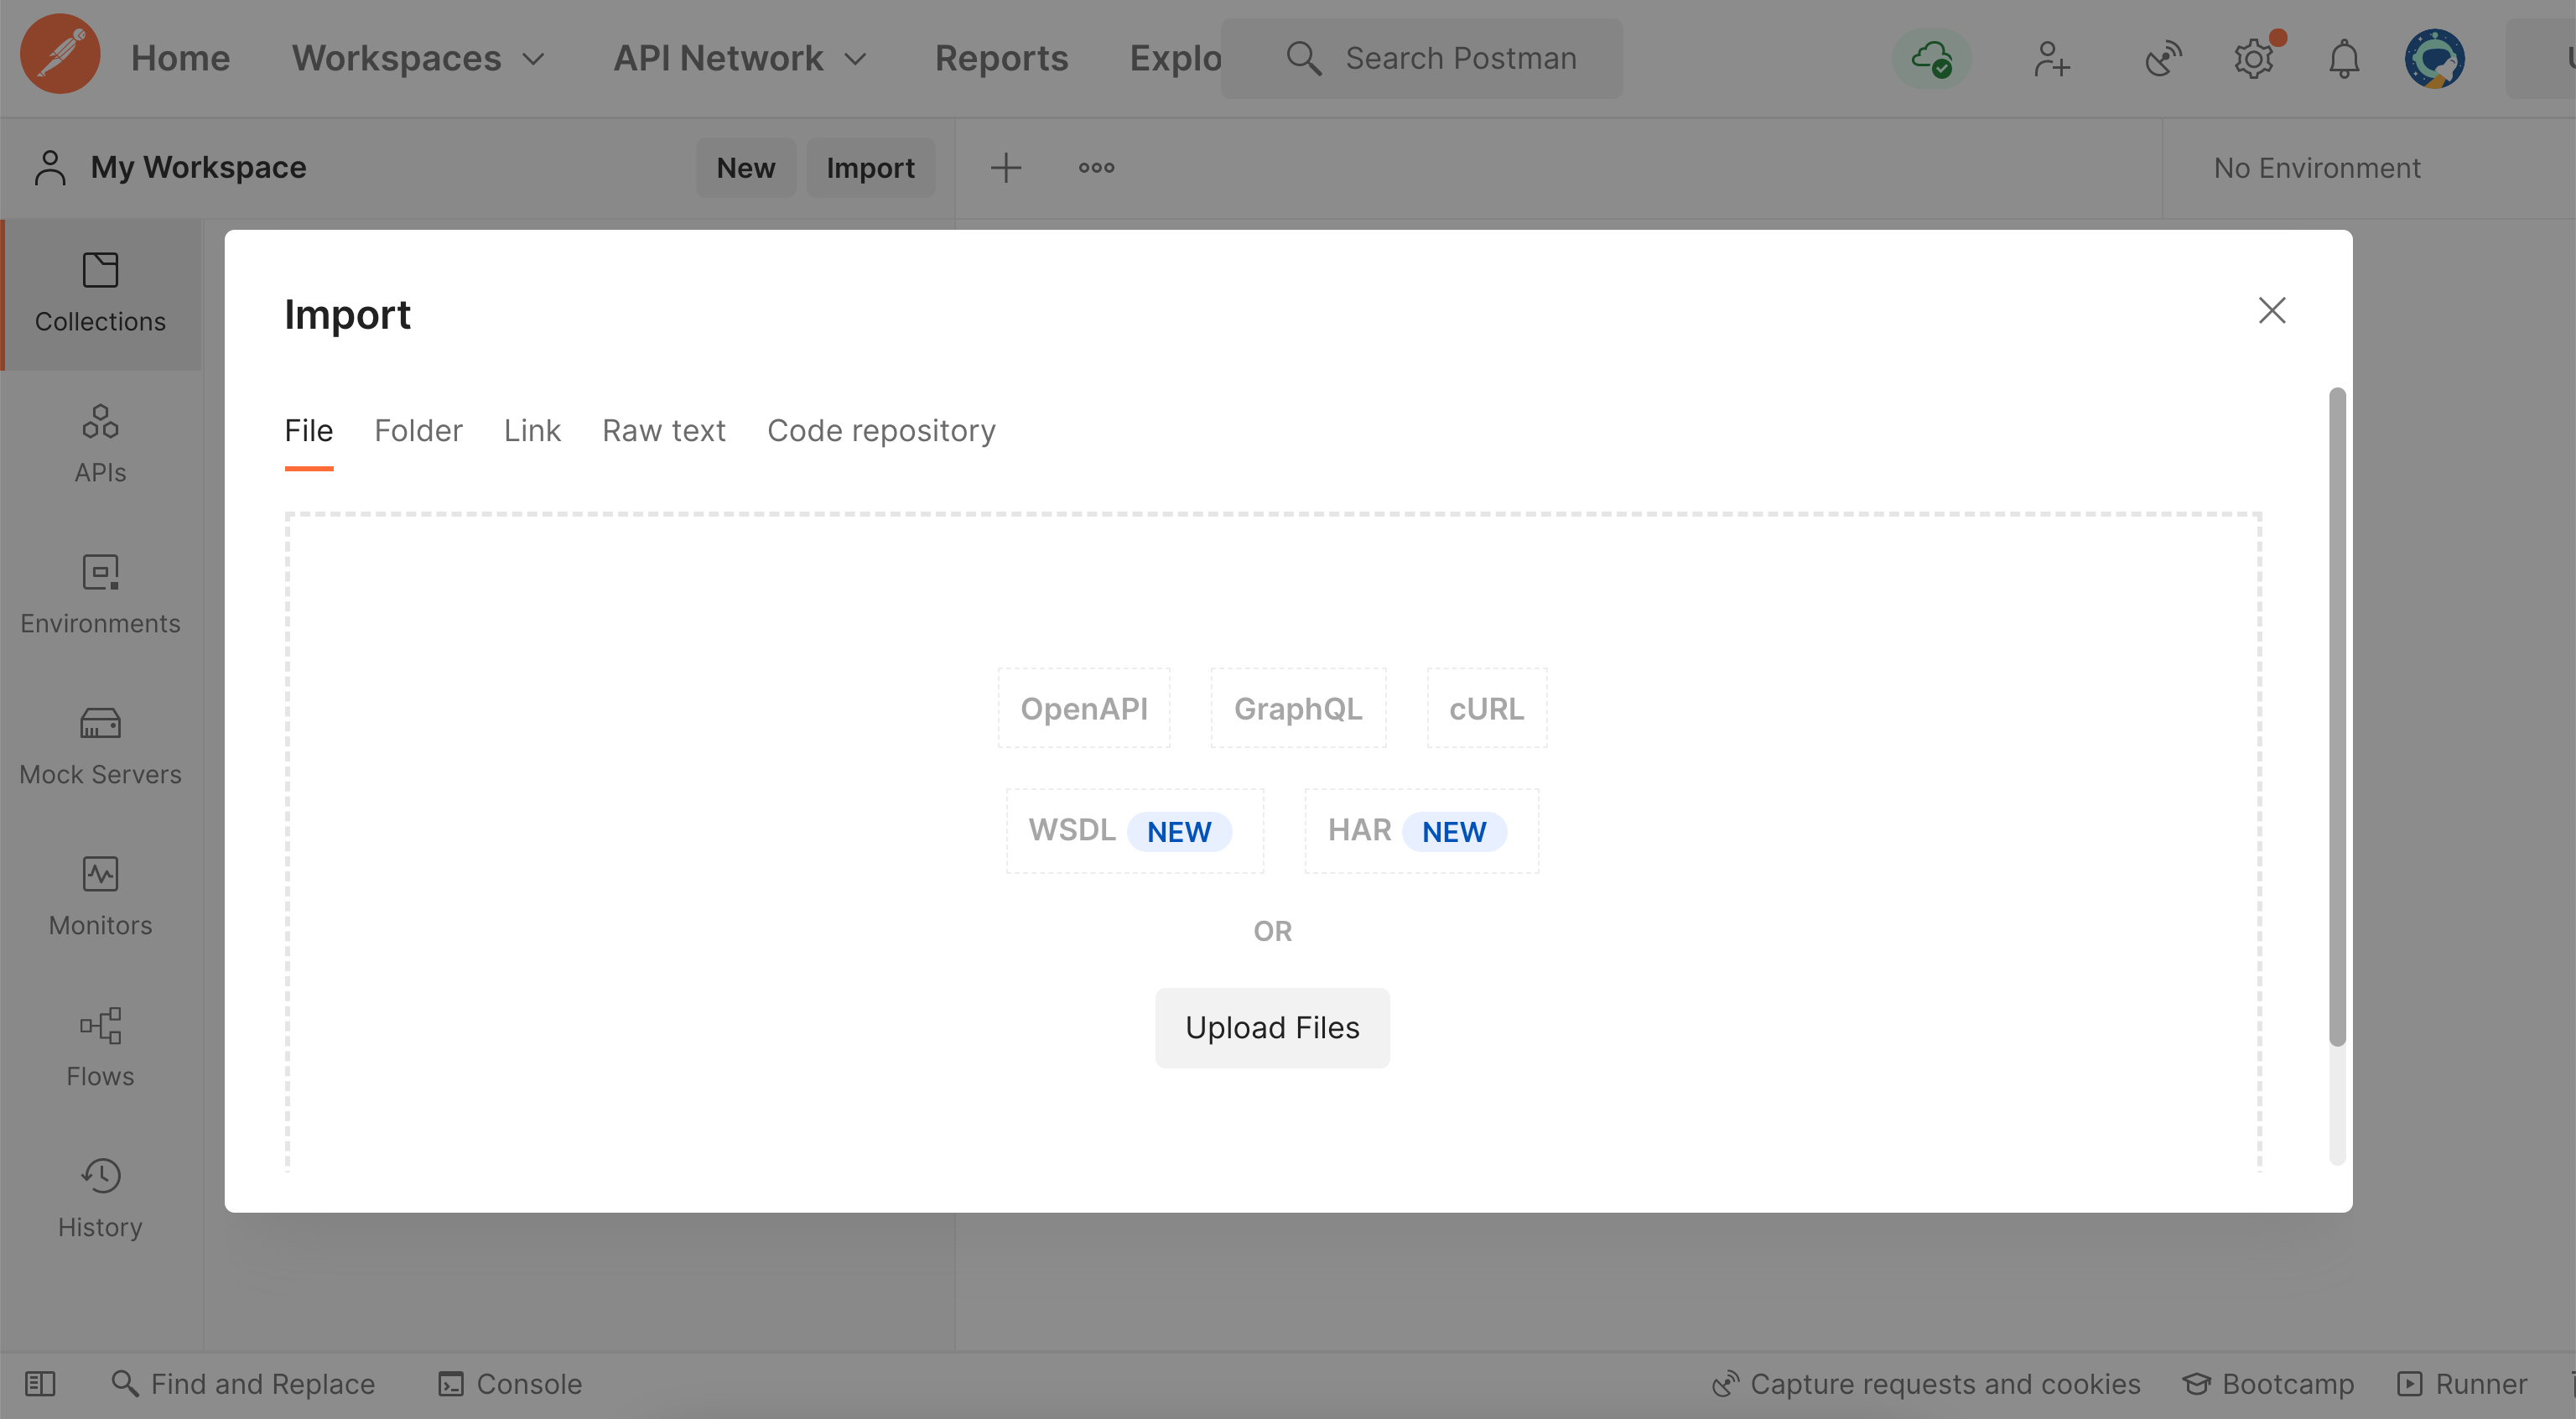Click the Upload Files button
The image size is (2576, 1419).
click(1271, 1028)
